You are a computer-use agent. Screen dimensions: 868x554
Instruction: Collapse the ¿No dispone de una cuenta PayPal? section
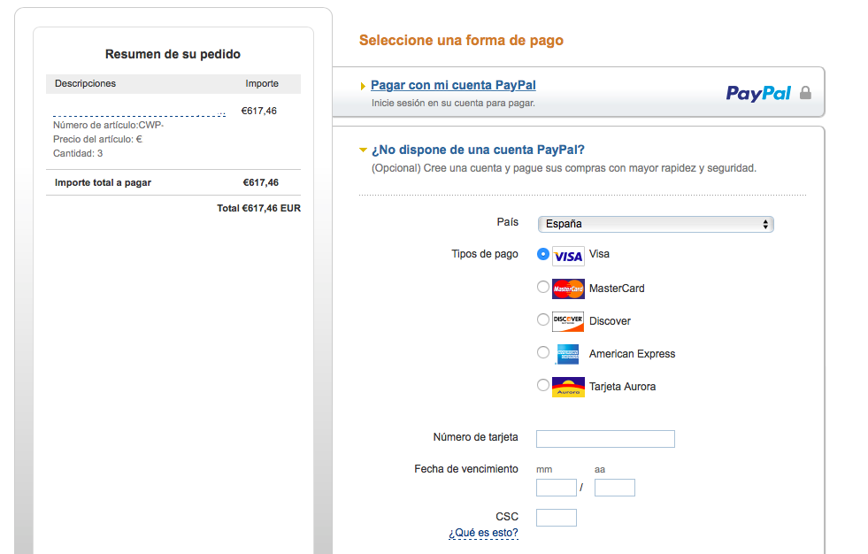click(363, 150)
